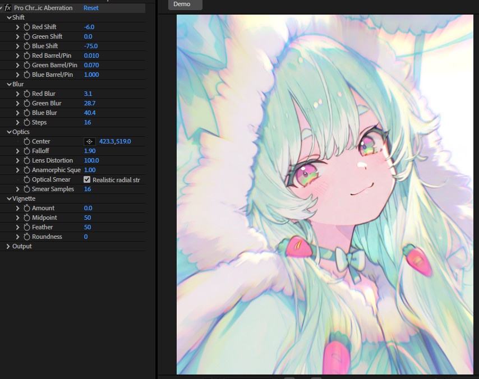The width and height of the screenshot is (479, 379).
Task: Expand the Output property group
Action: point(8,246)
